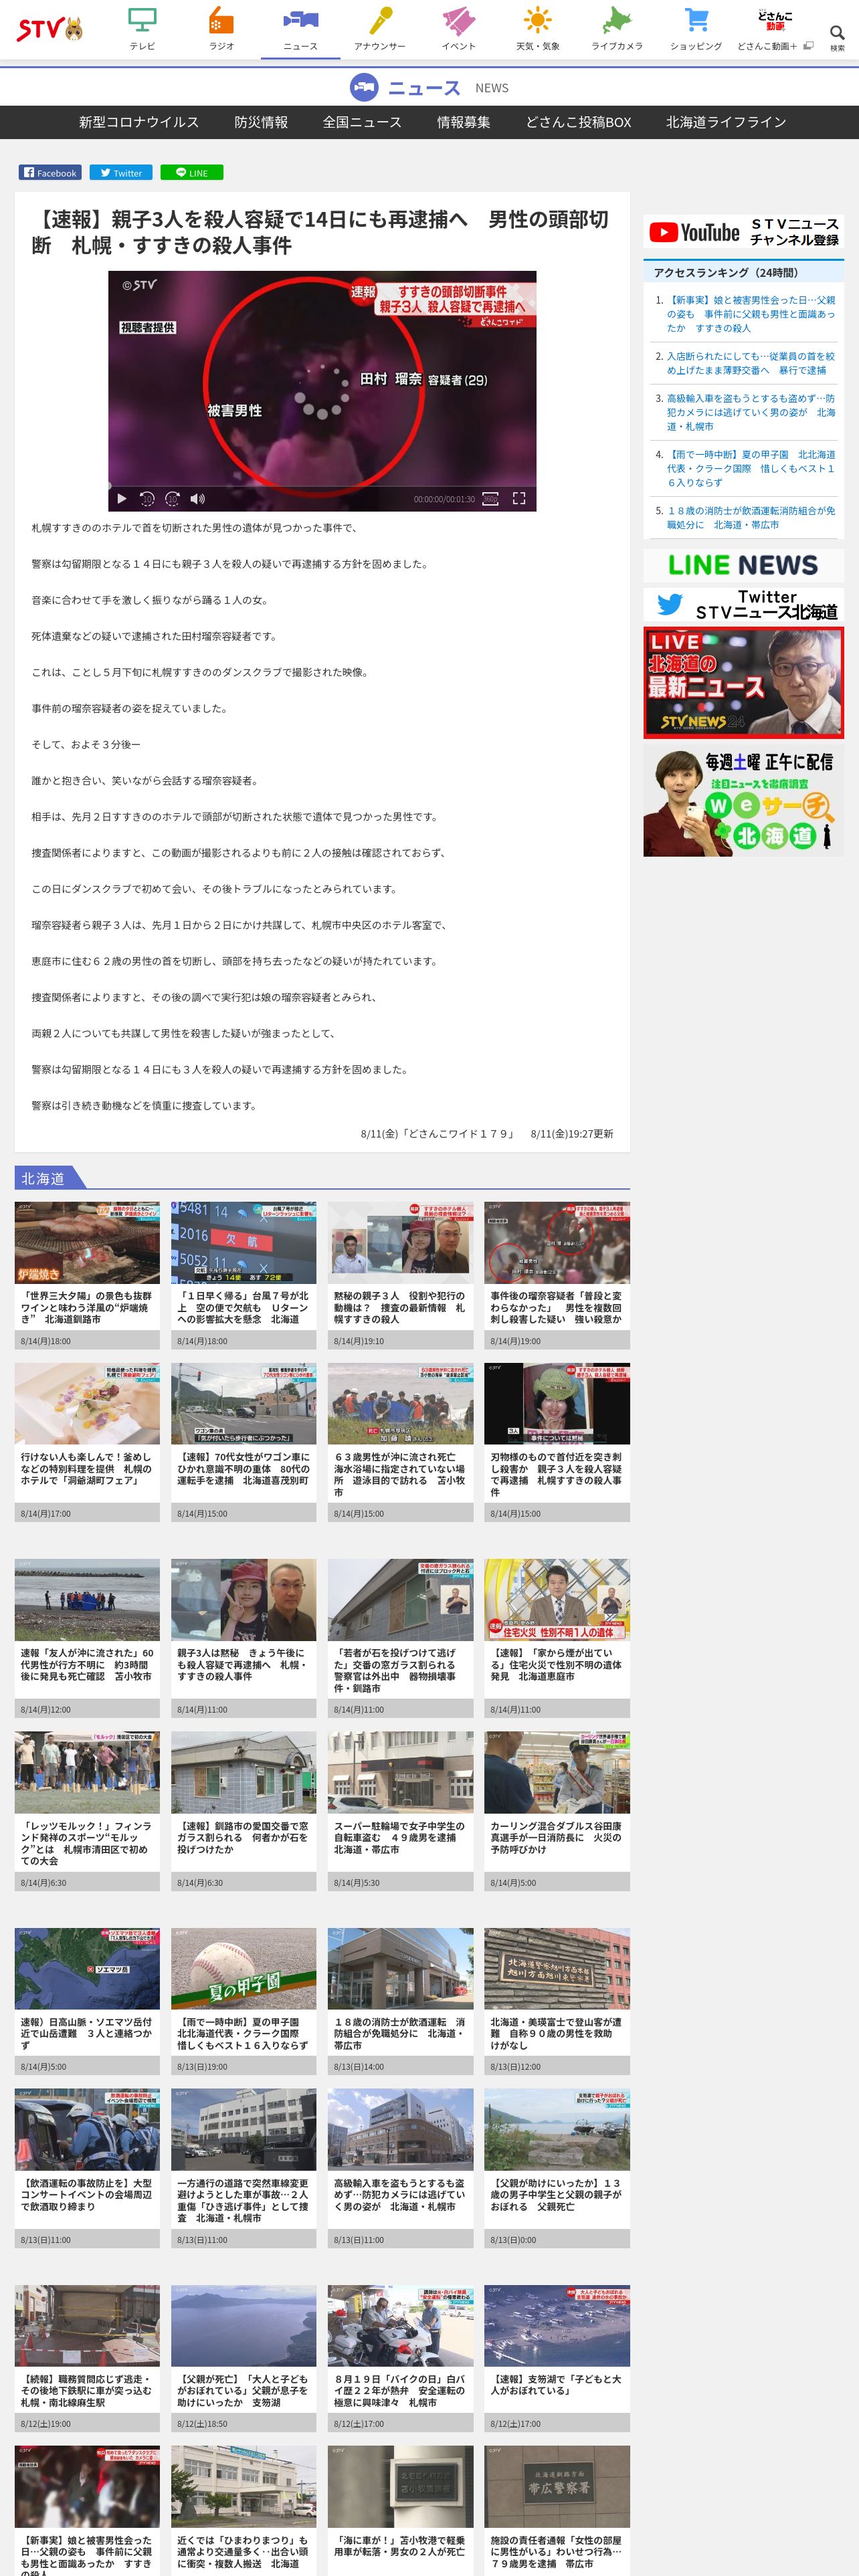
Task: Share the article on Twitter
Action: [120, 172]
